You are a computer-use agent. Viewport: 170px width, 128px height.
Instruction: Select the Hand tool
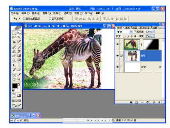tap(14, 79)
